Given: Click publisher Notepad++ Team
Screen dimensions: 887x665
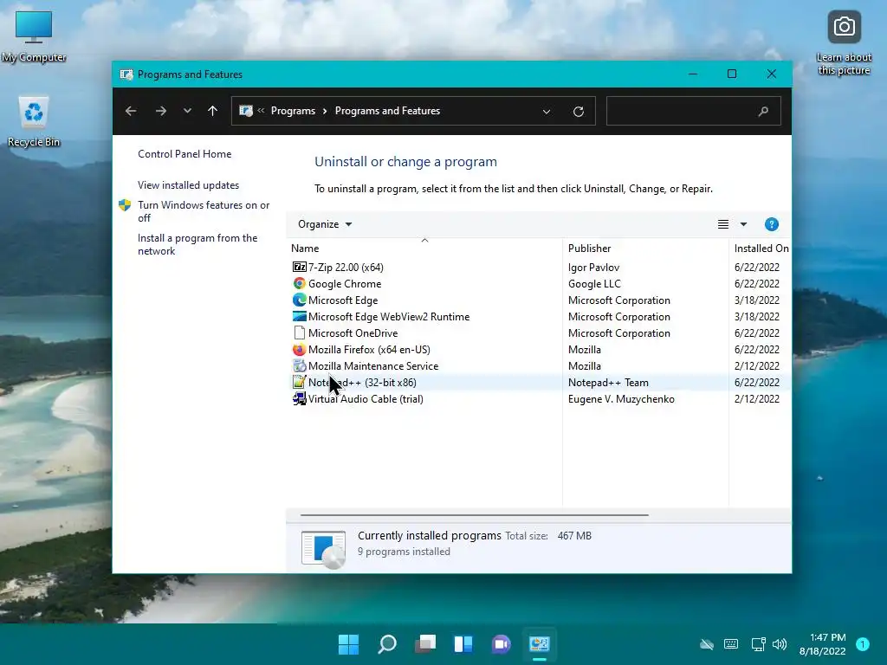Looking at the screenshot, I should click(x=608, y=382).
